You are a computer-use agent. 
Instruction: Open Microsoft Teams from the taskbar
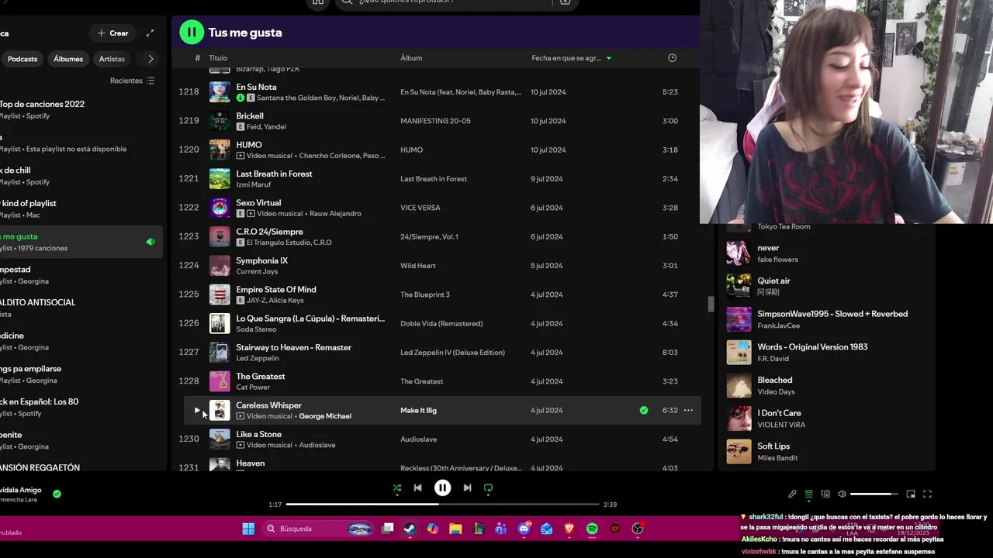(501, 529)
